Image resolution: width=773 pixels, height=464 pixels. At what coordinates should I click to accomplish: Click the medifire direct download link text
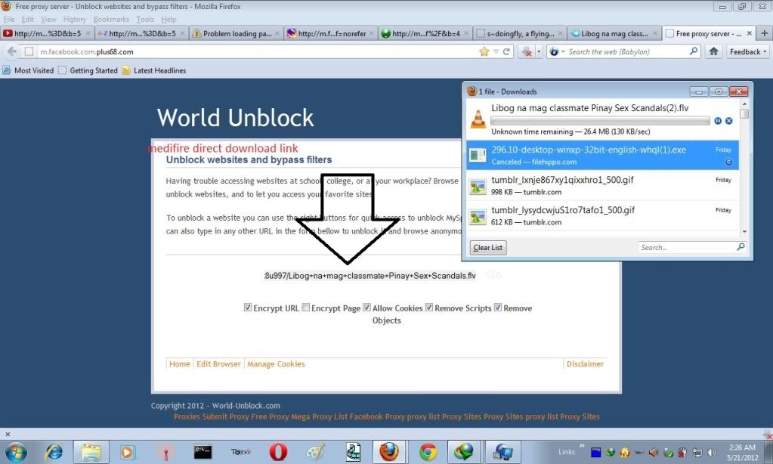click(x=223, y=148)
